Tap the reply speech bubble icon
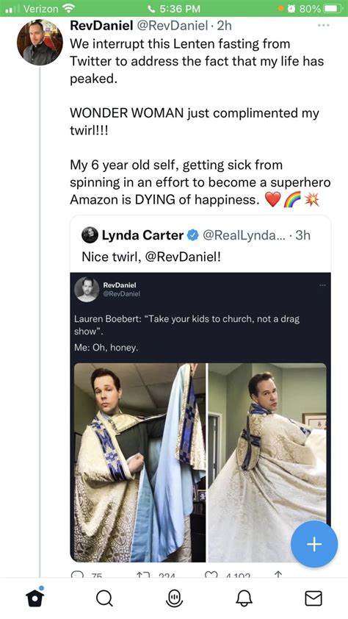This screenshot has width=348, height=619. point(76,575)
